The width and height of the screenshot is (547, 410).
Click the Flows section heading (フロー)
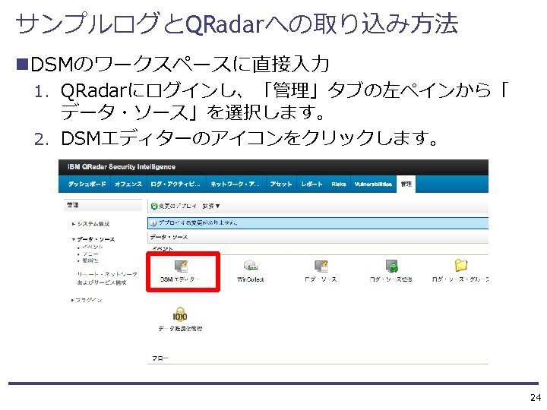pyautogui.click(x=160, y=358)
